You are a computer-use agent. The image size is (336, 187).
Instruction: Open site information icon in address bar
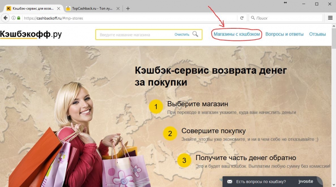(x=13, y=18)
